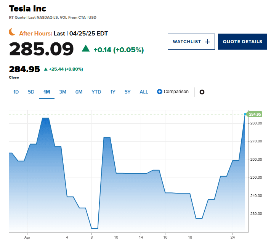Click the blue plus Comparison icon
This screenshot has width=271, height=247.
160,92
